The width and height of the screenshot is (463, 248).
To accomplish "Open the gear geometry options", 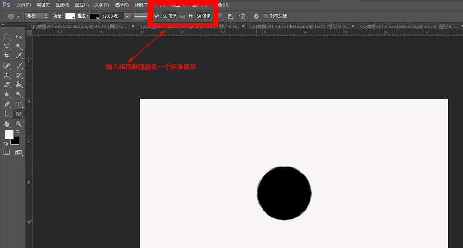I will click(256, 16).
